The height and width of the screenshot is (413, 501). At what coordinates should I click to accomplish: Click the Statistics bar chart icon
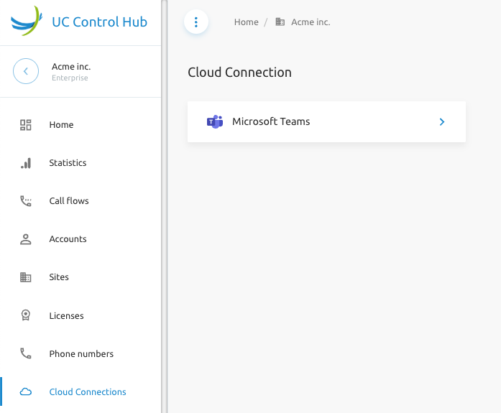(x=26, y=163)
